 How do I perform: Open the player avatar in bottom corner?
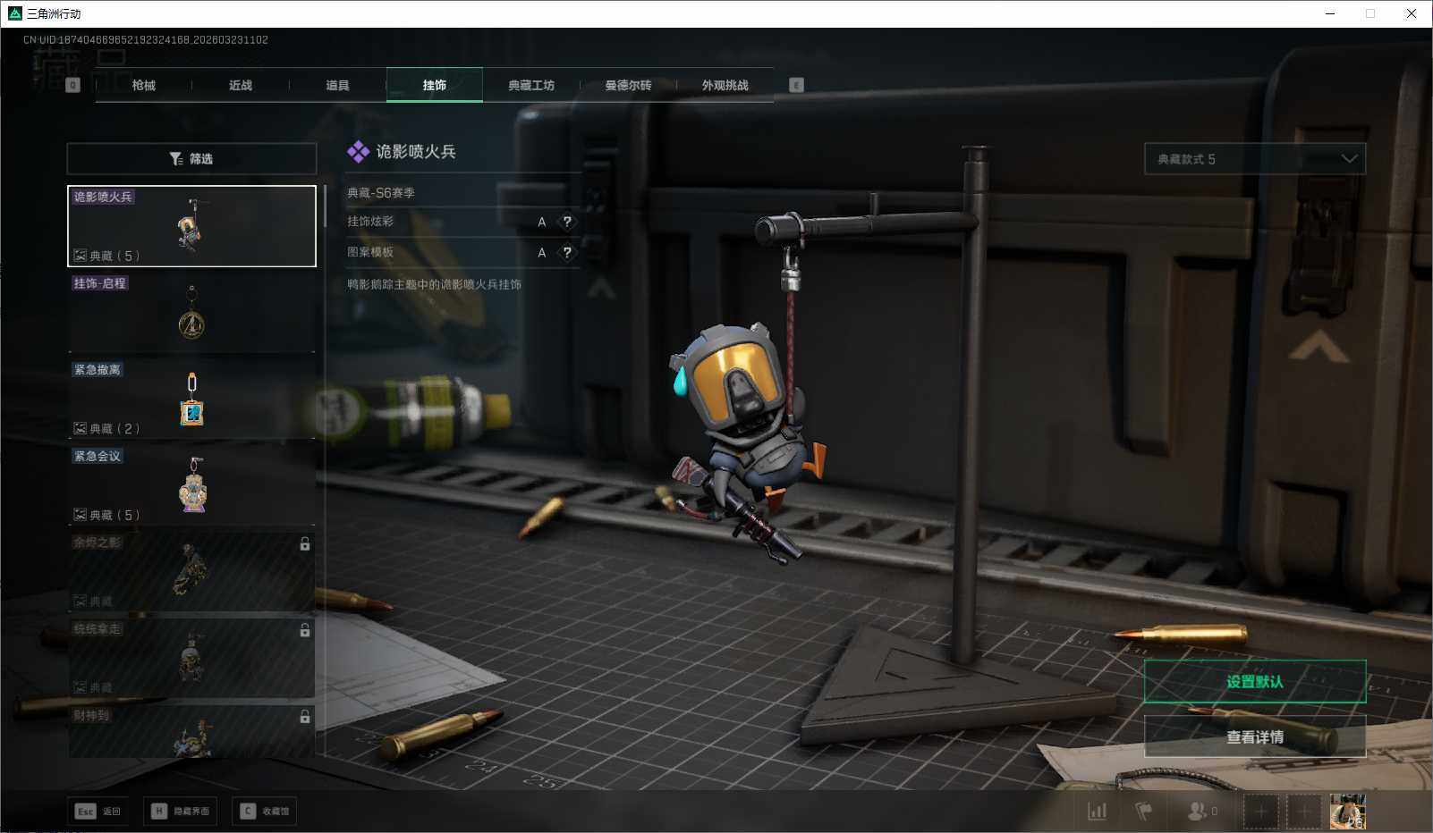1347,812
